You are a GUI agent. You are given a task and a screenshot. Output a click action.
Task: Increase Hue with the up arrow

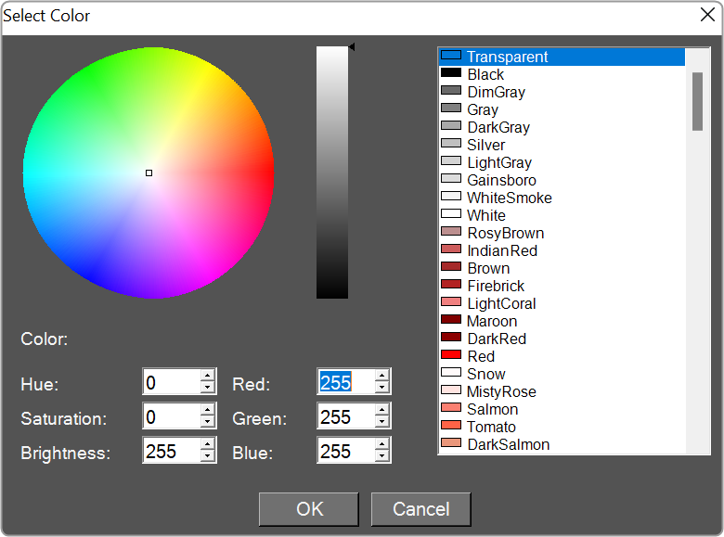click(x=208, y=376)
